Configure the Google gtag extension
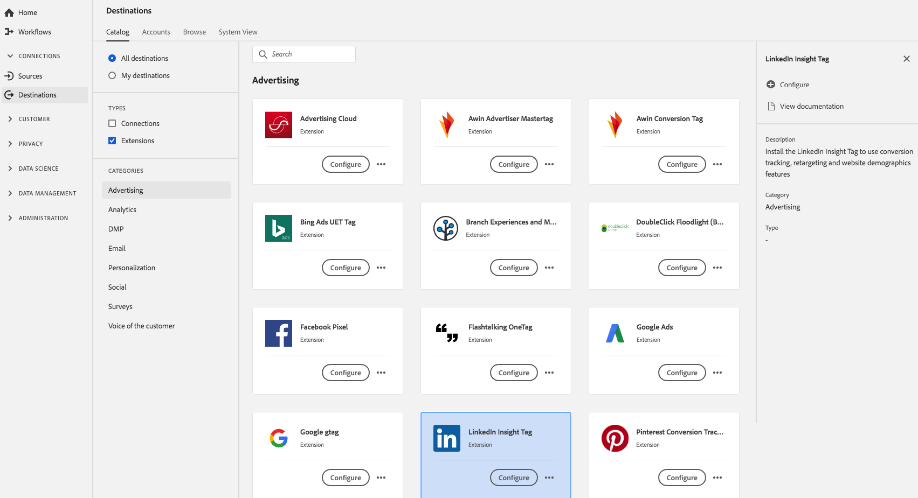 pos(346,478)
